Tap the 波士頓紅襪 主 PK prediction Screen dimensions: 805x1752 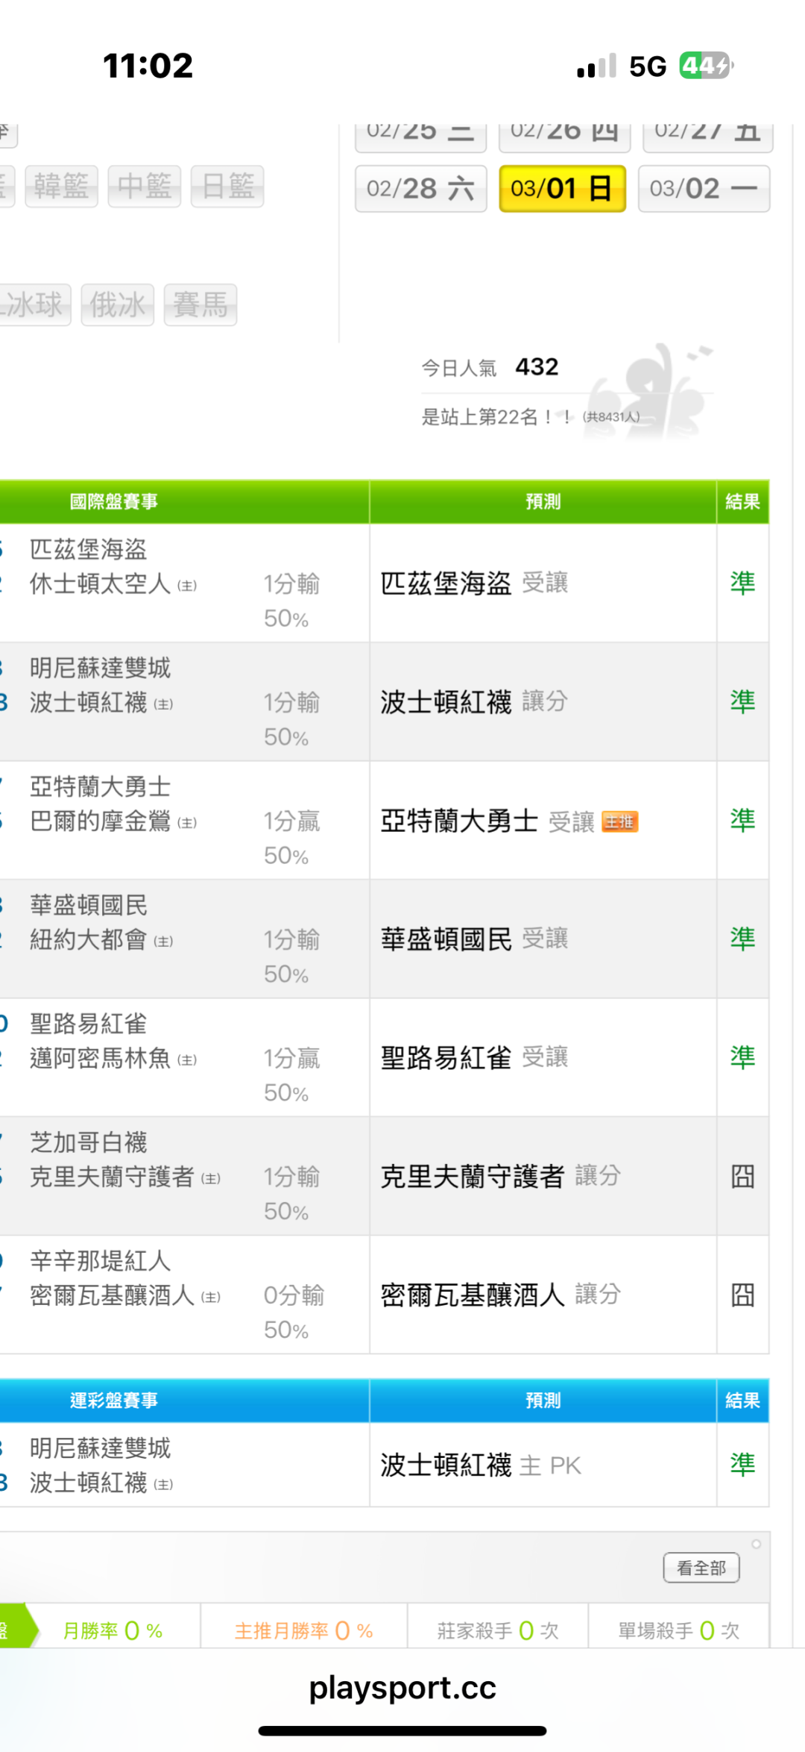coord(480,1465)
